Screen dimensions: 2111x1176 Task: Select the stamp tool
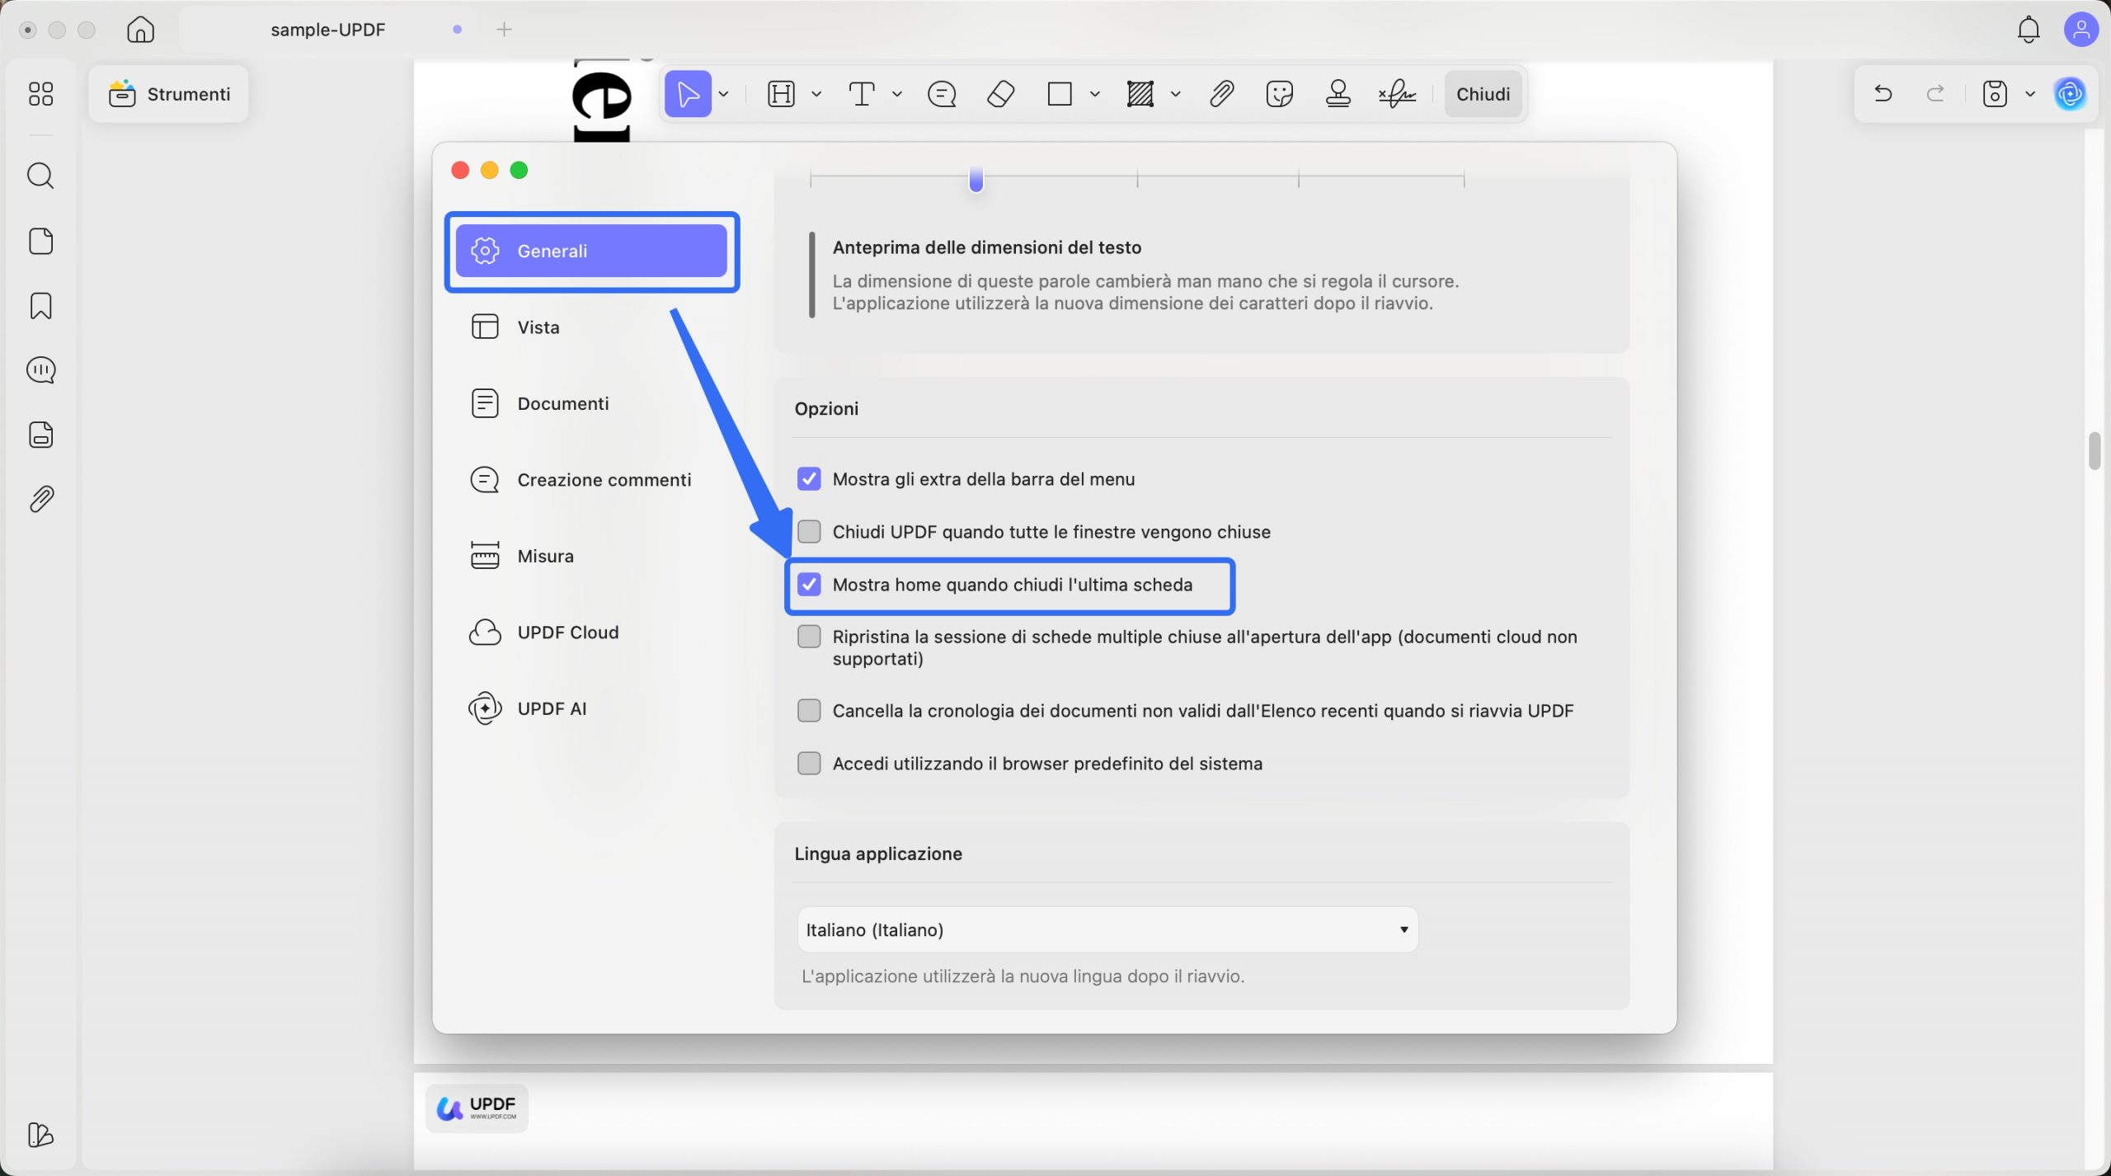(1338, 94)
